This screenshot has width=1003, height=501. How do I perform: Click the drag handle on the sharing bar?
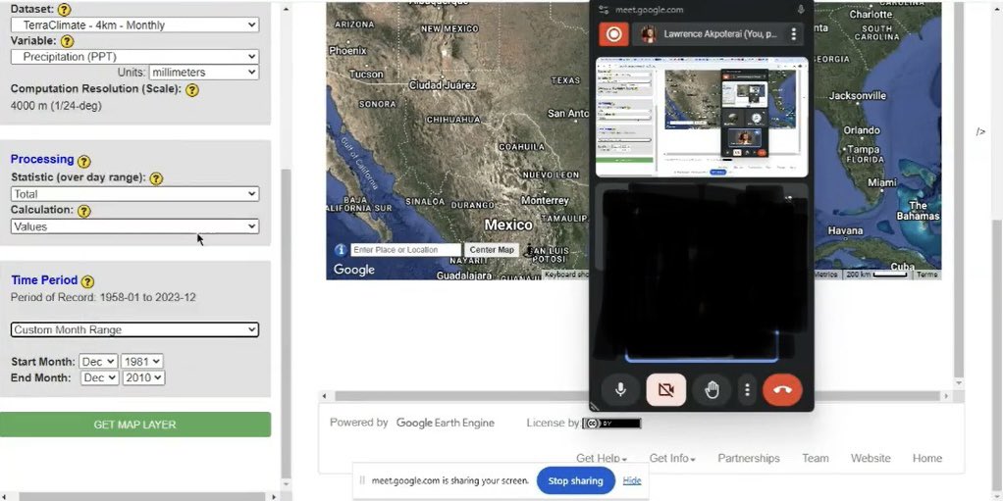(x=362, y=480)
